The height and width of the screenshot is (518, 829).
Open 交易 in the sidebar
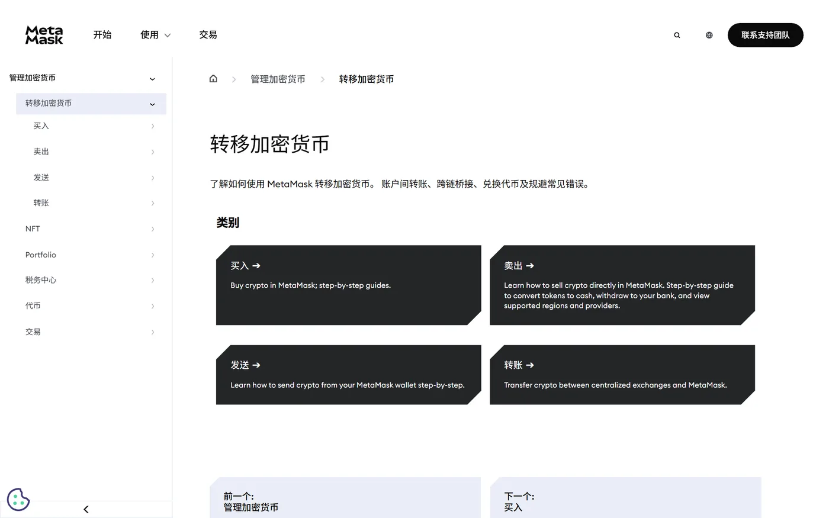(x=33, y=332)
